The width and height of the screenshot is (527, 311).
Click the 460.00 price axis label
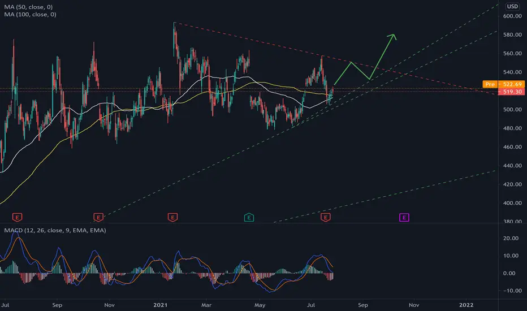coord(512,147)
